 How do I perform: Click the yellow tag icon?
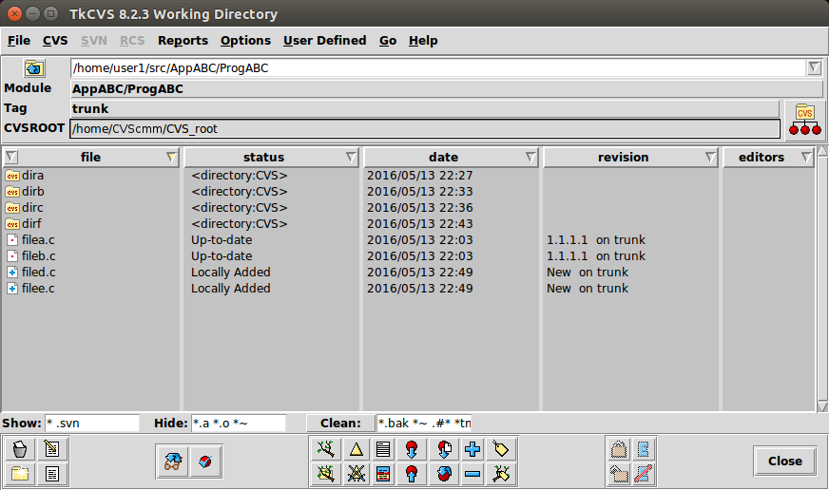(x=501, y=449)
